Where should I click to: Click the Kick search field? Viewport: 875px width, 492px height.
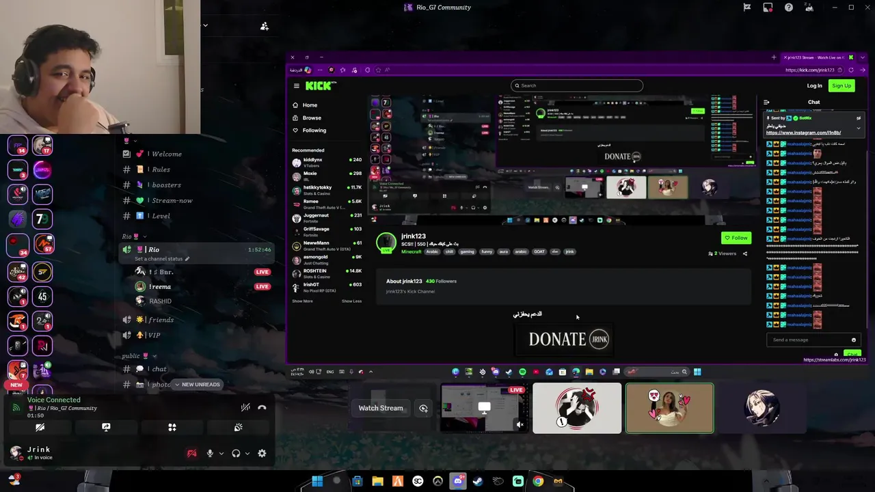coord(576,85)
